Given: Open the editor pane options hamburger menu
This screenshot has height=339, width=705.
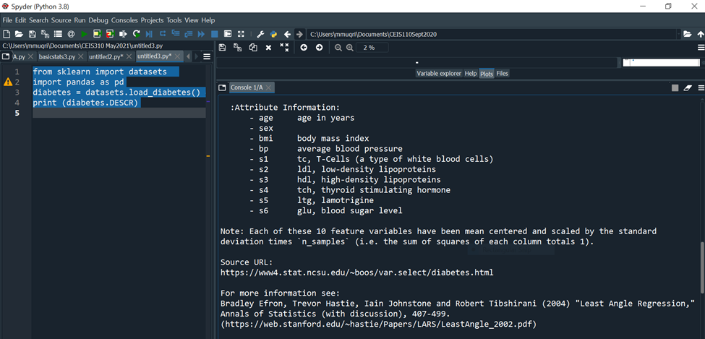Looking at the screenshot, I should pos(207,56).
